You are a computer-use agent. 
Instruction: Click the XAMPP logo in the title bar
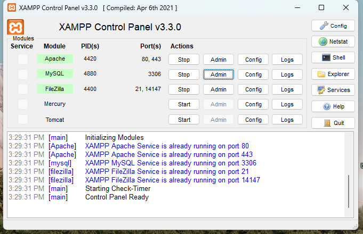click(12, 7)
